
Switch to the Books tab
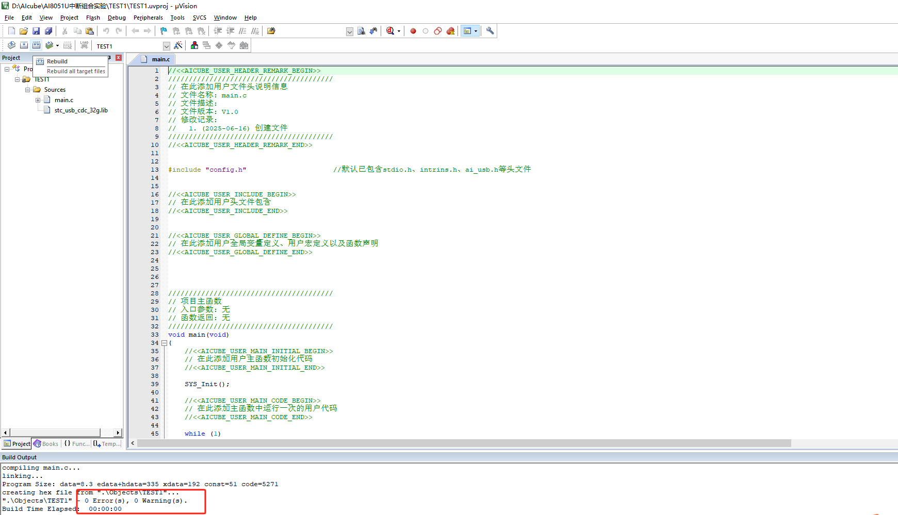coord(46,444)
